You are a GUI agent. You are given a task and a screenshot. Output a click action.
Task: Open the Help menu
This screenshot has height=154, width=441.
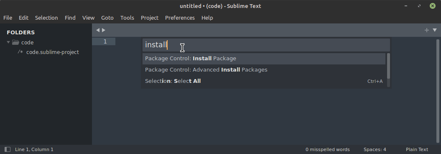(207, 18)
